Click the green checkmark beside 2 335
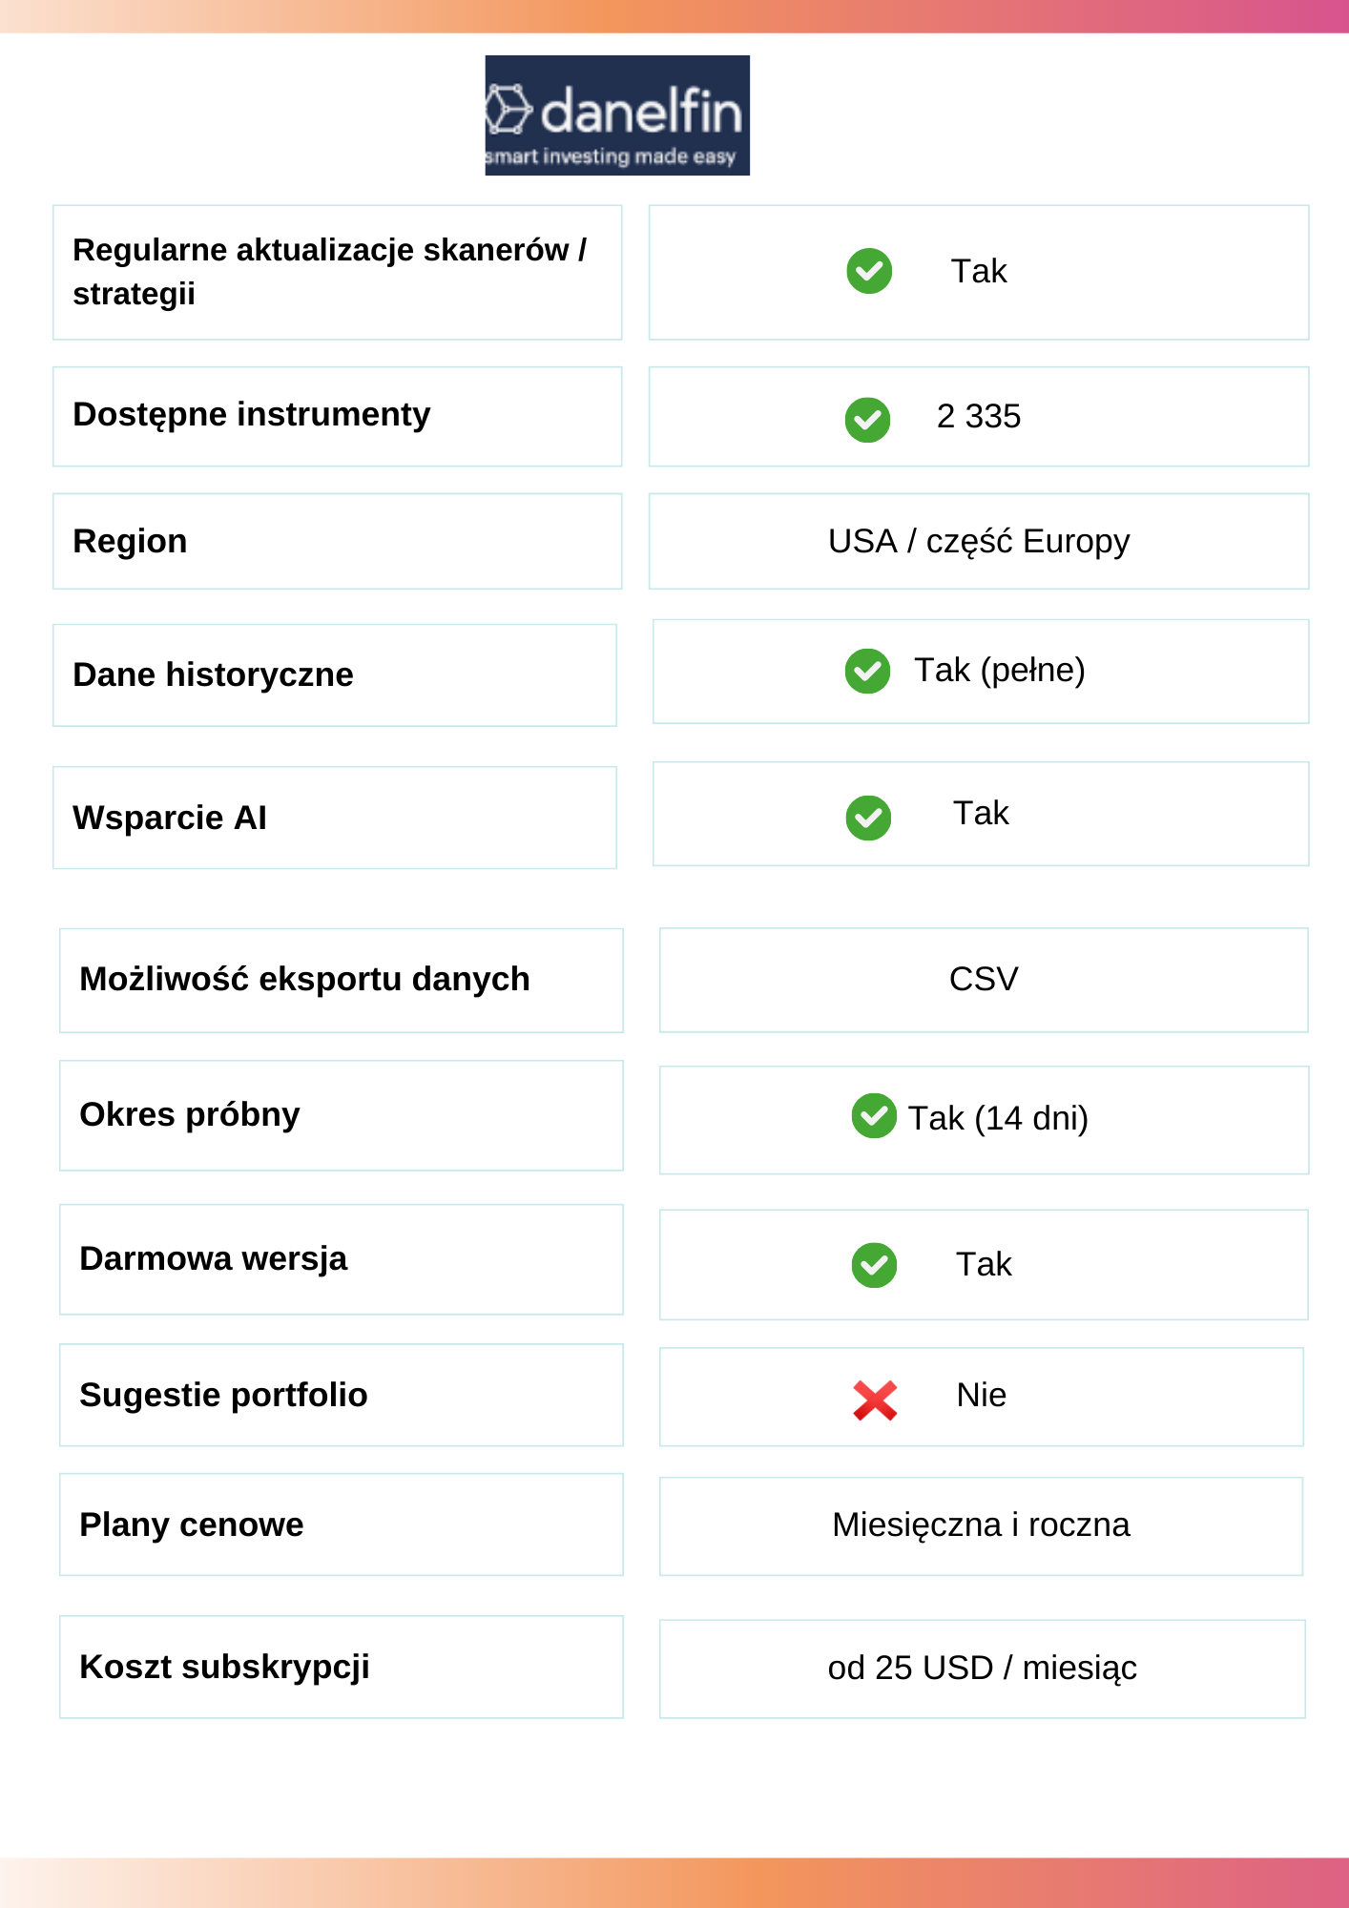This screenshot has width=1349, height=1908. point(867,420)
